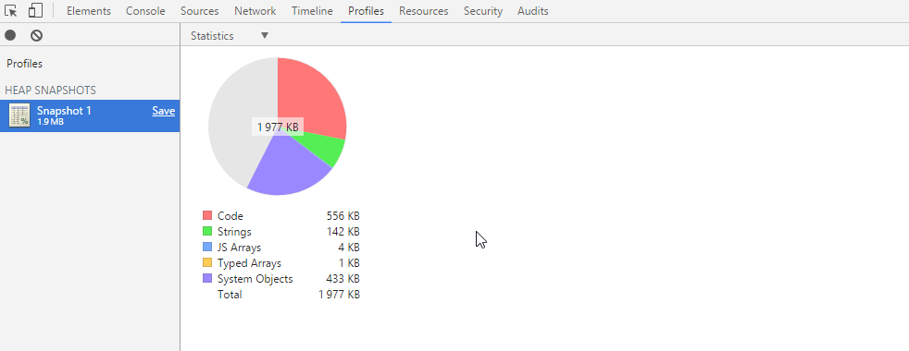Go to the Network tab

click(x=255, y=11)
